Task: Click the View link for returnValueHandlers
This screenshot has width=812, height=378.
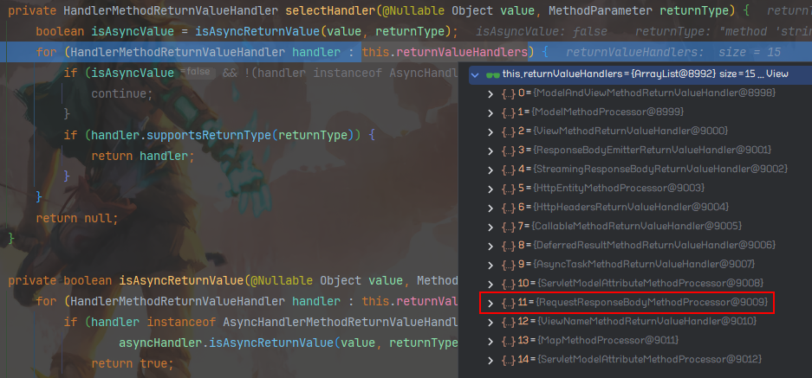Action: point(777,74)
